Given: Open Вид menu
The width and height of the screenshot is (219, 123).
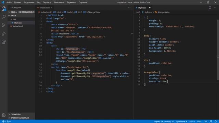Looking at the screenshot, I should pos(39,2).
